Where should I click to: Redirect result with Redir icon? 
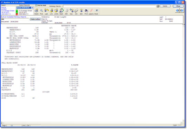tap(61, 12)
